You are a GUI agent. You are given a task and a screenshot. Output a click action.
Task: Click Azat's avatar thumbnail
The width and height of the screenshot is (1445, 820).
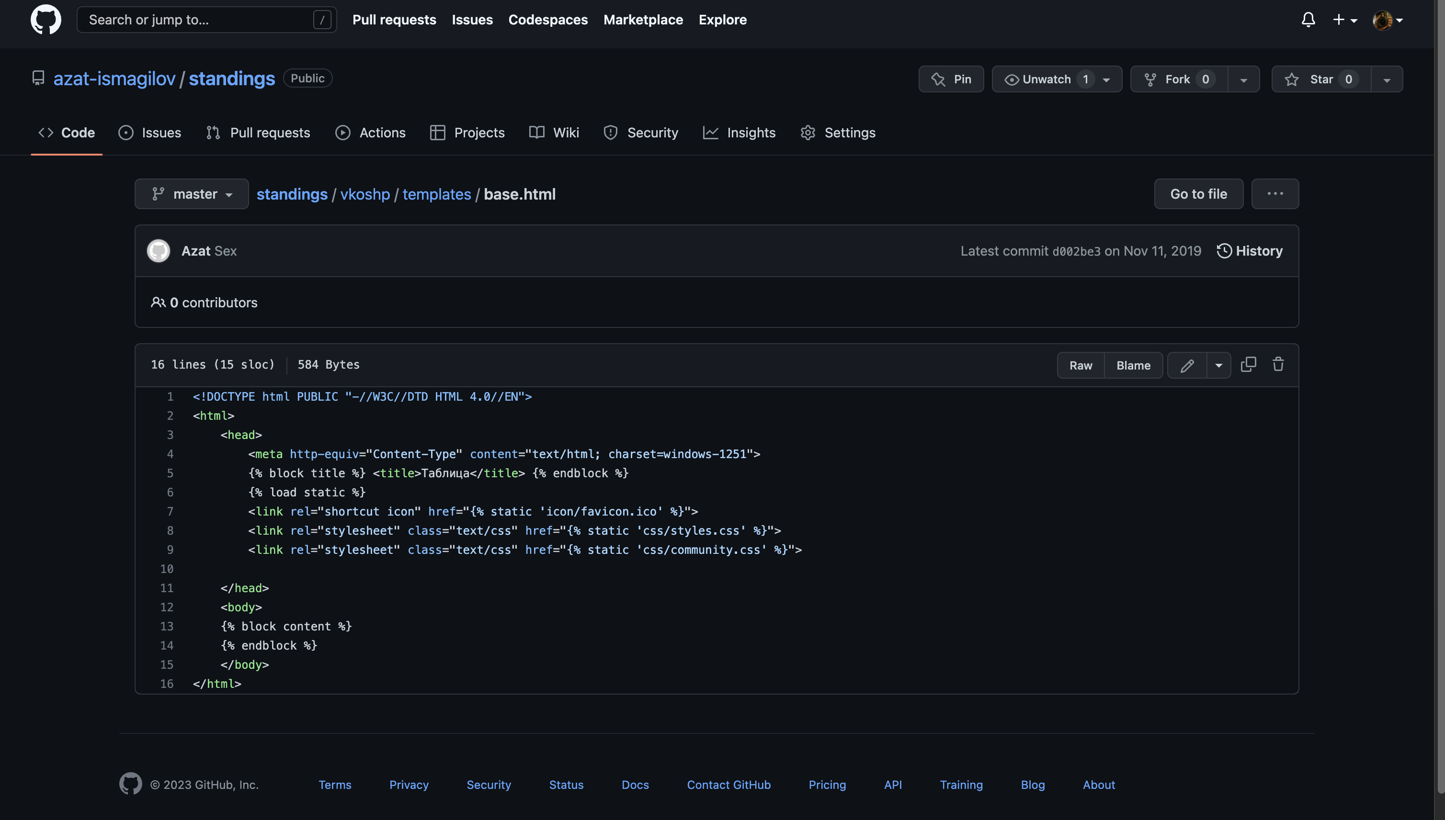[x=159, y=251]
